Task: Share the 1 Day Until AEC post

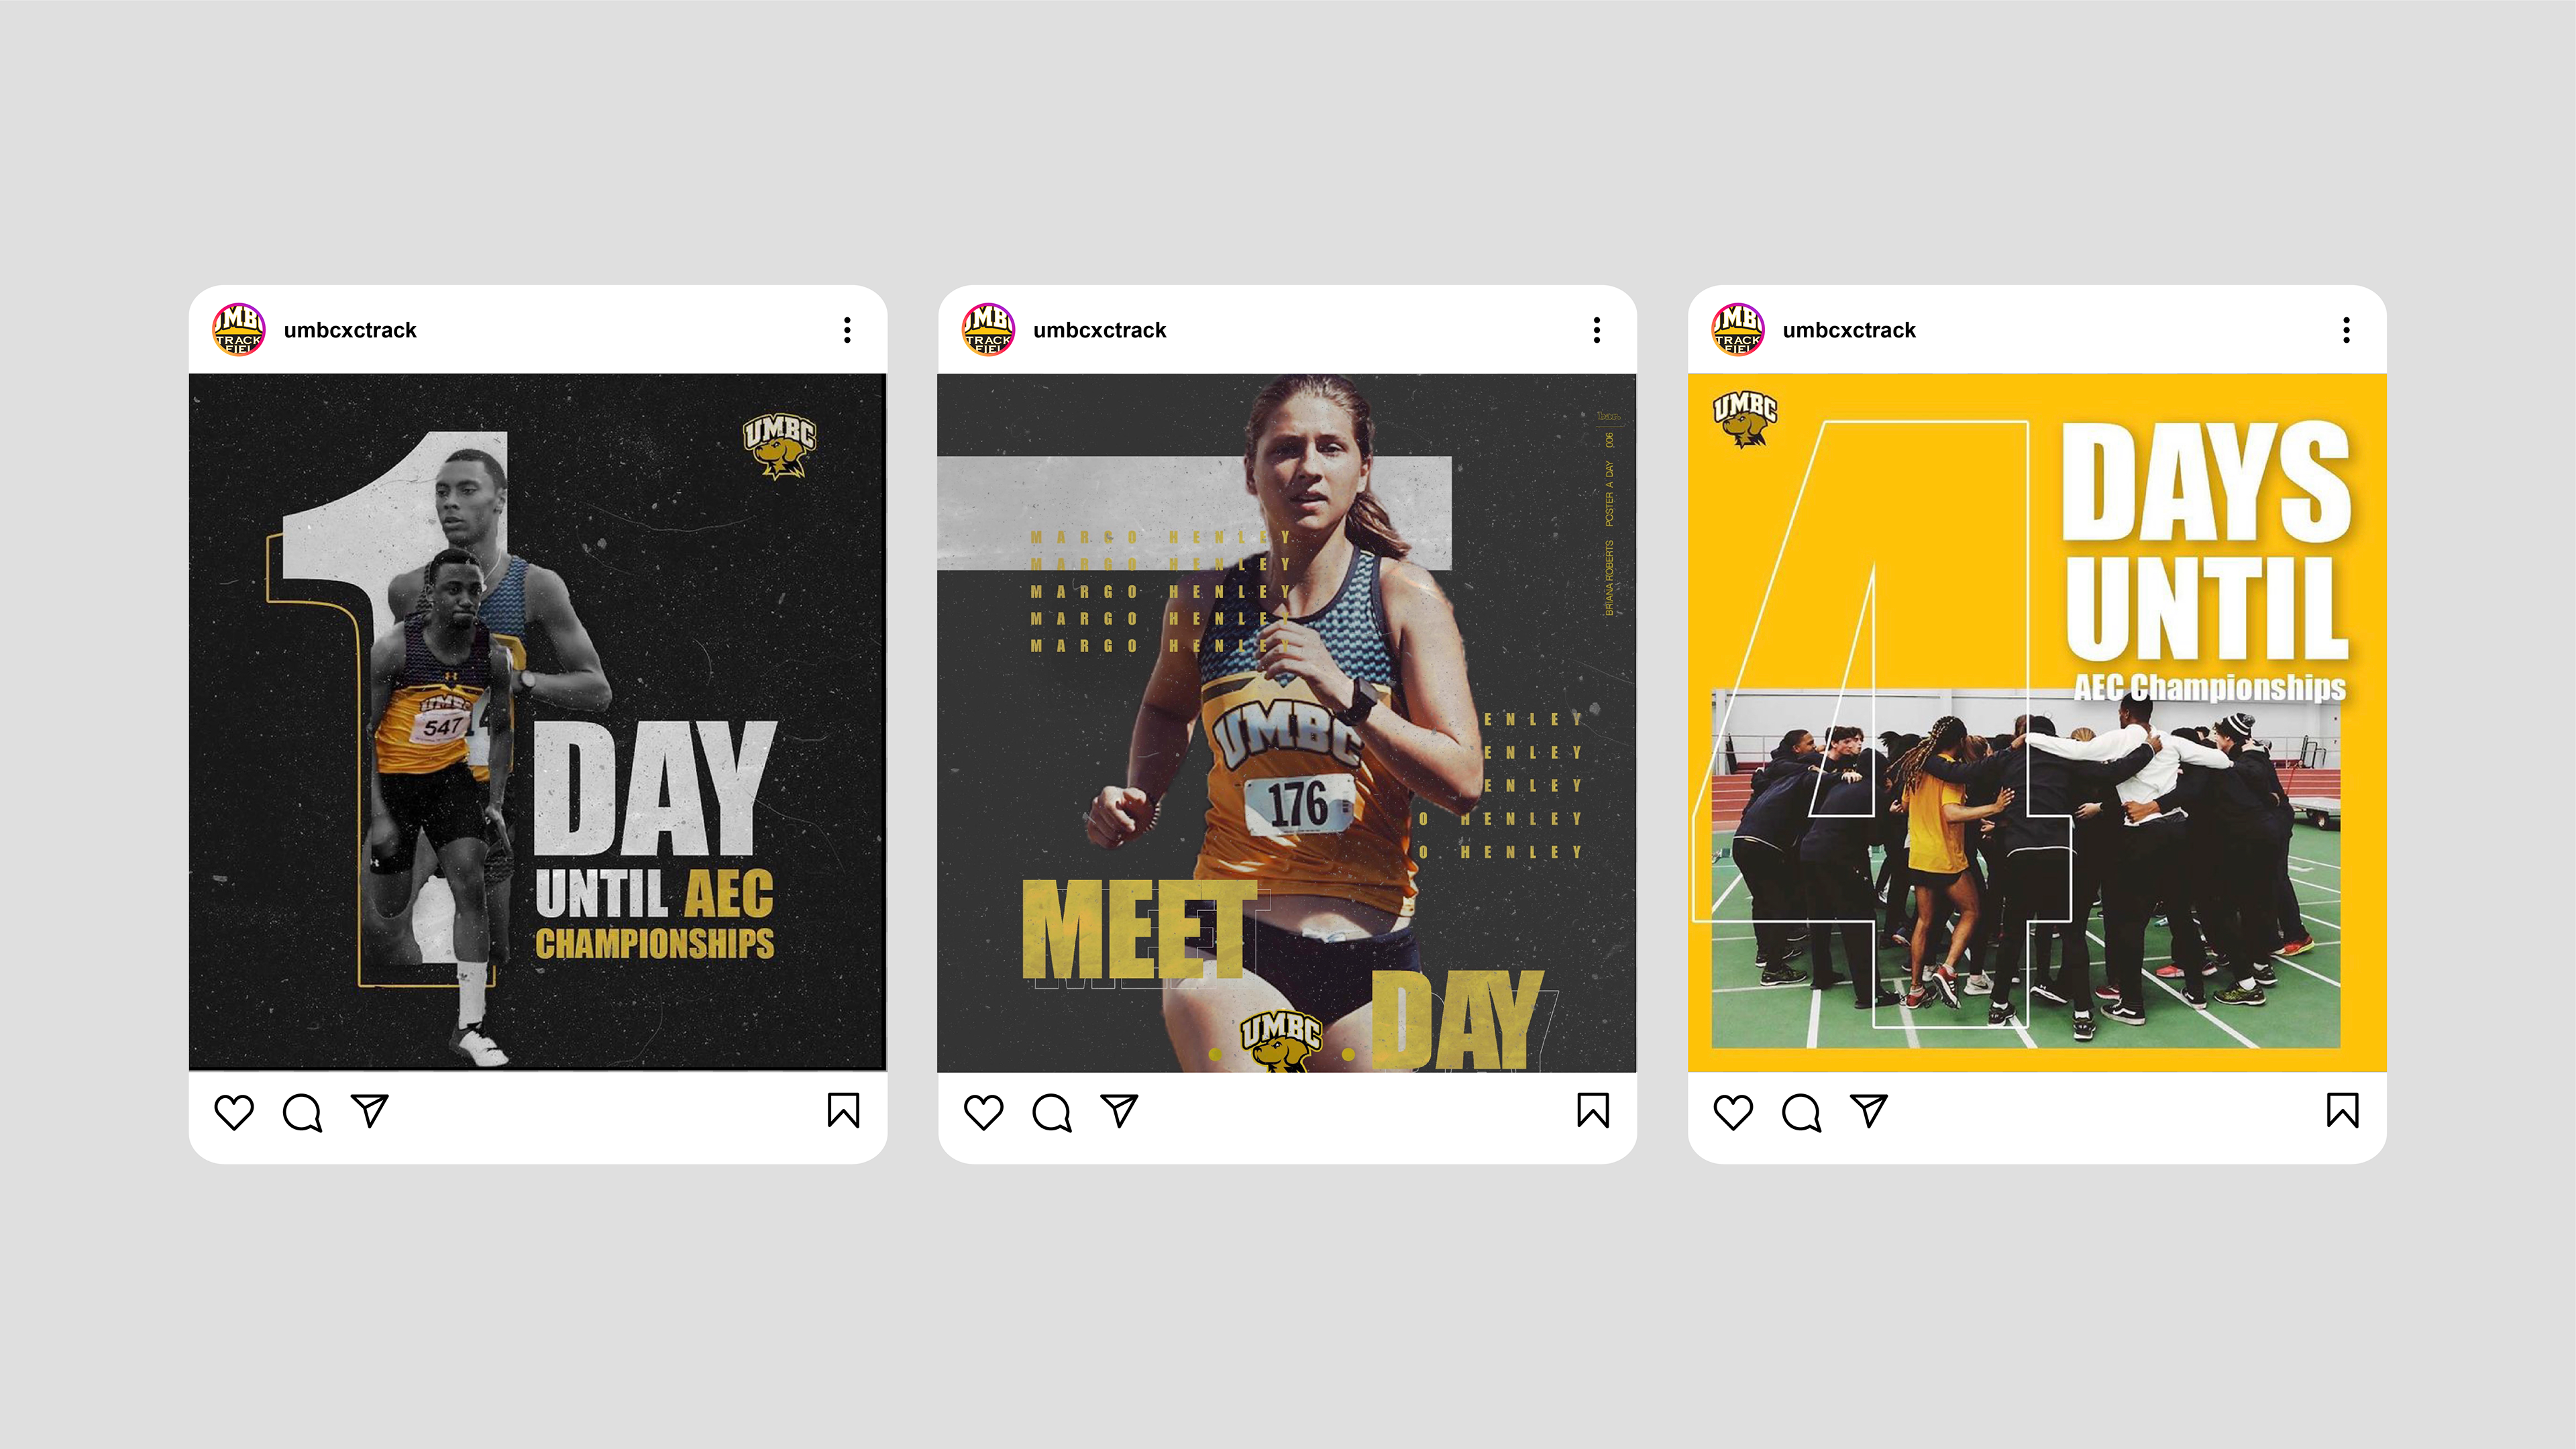Action: pyautogui.click(x=370, y=1111)
